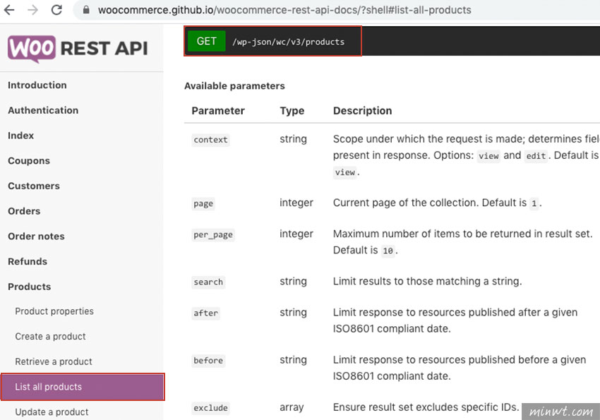Click the Parameter column header
600x420 pixels.
click(218, 111)
